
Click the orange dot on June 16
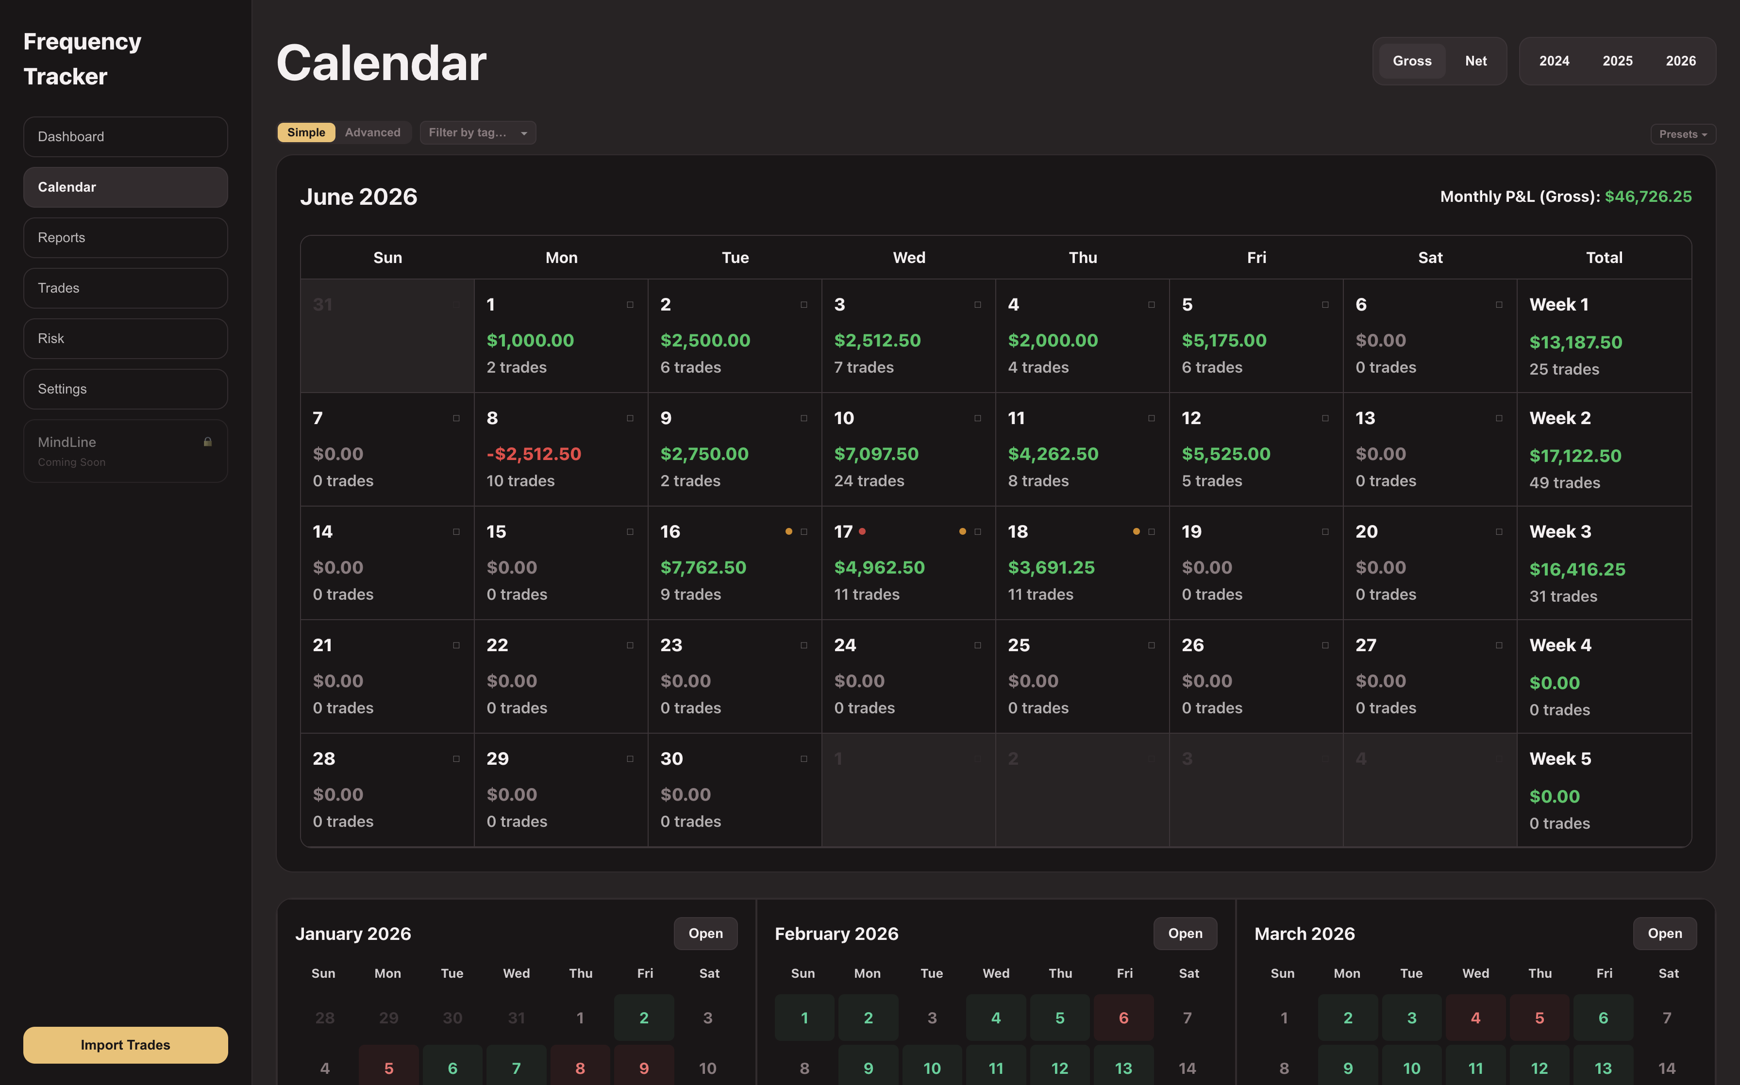pos(789,532)
